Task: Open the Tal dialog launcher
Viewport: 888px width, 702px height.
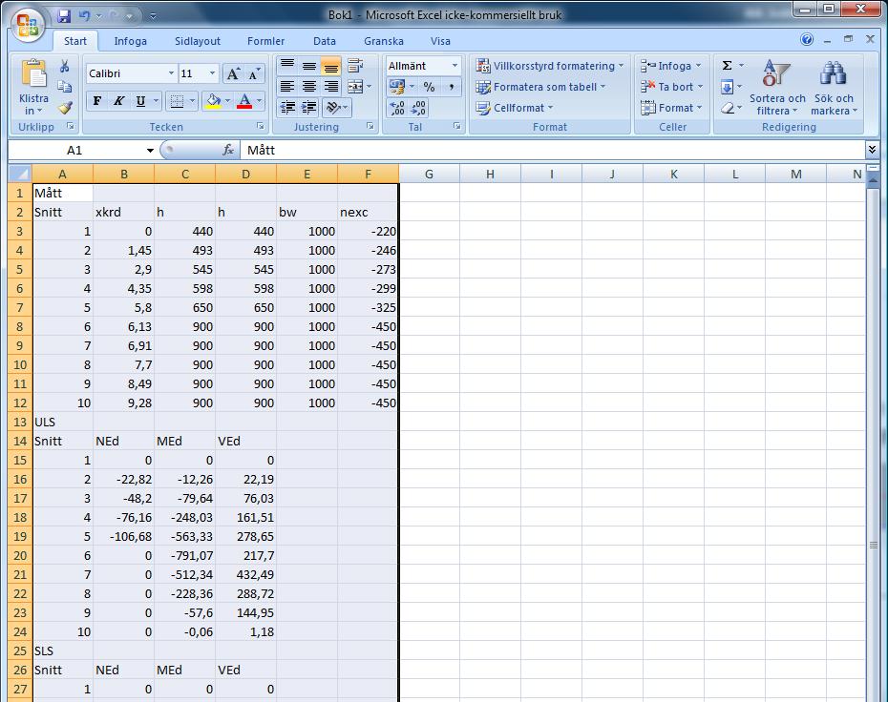Action: 456,126
